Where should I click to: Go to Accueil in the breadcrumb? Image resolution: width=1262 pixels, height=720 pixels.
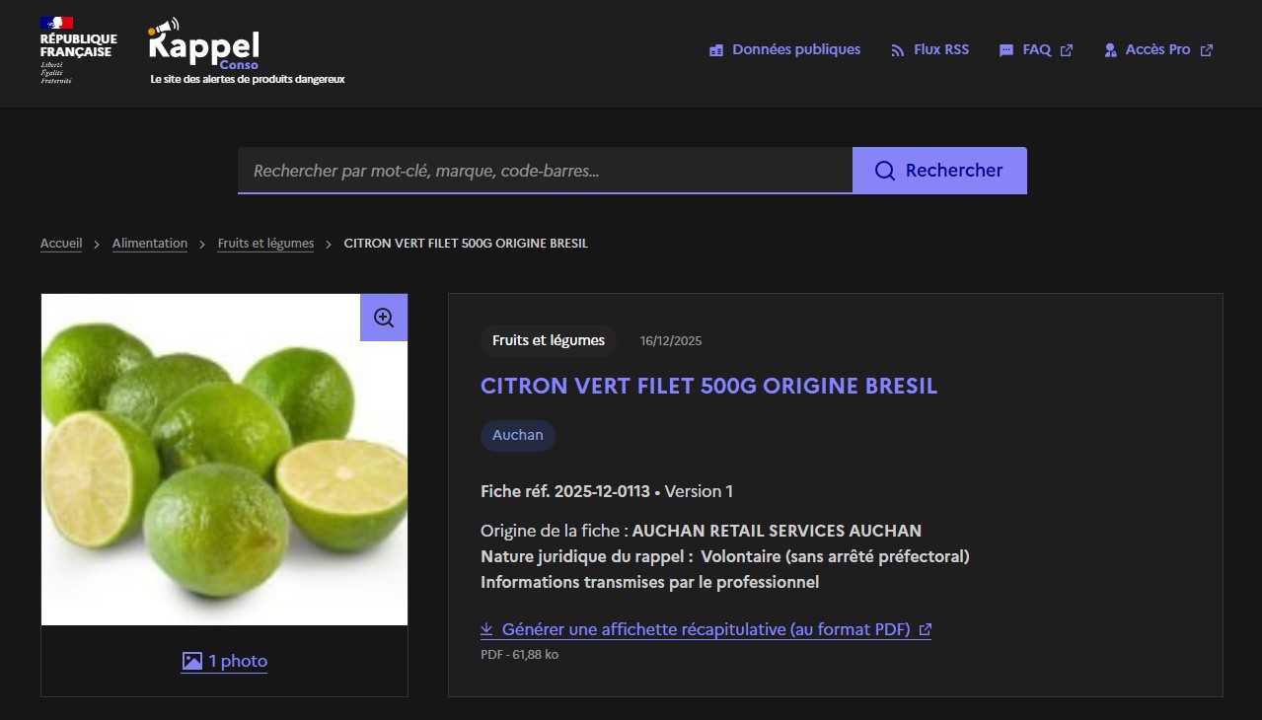61,243
